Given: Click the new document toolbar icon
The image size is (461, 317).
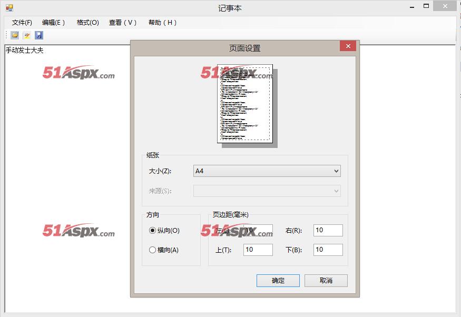Looking at the screenshot, I should tap(27, 35).
